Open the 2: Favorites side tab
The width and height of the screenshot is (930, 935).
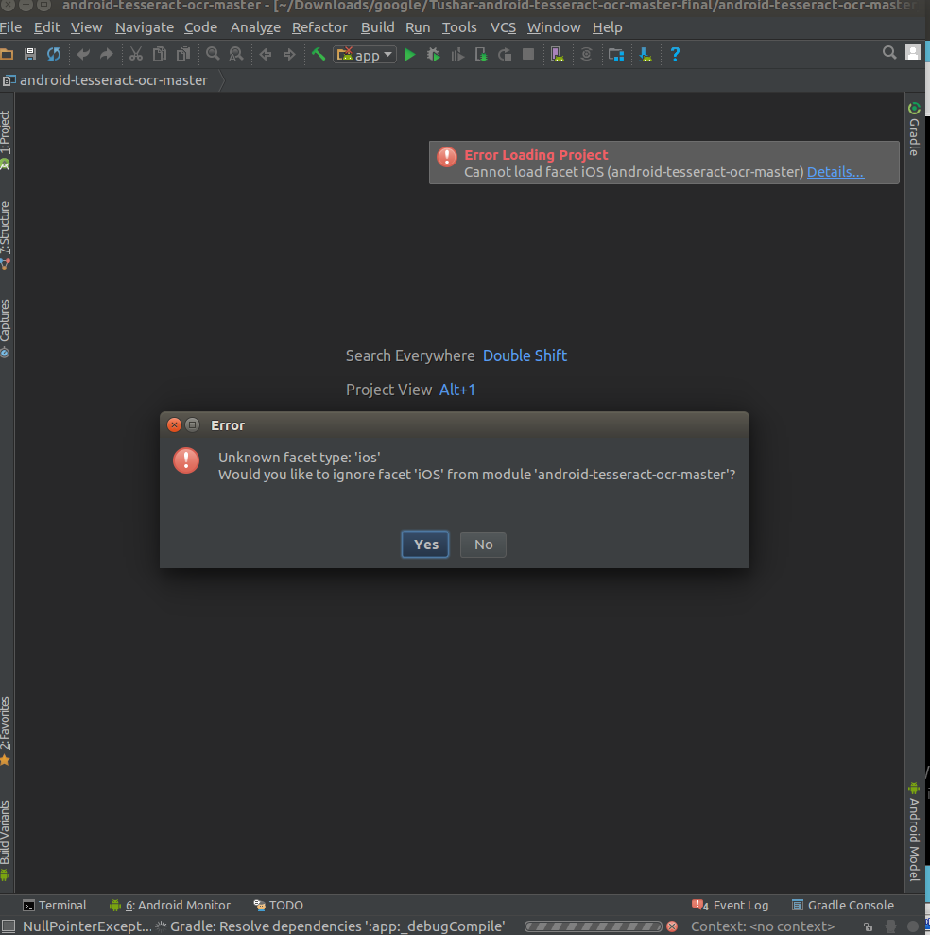pos(6,731)
